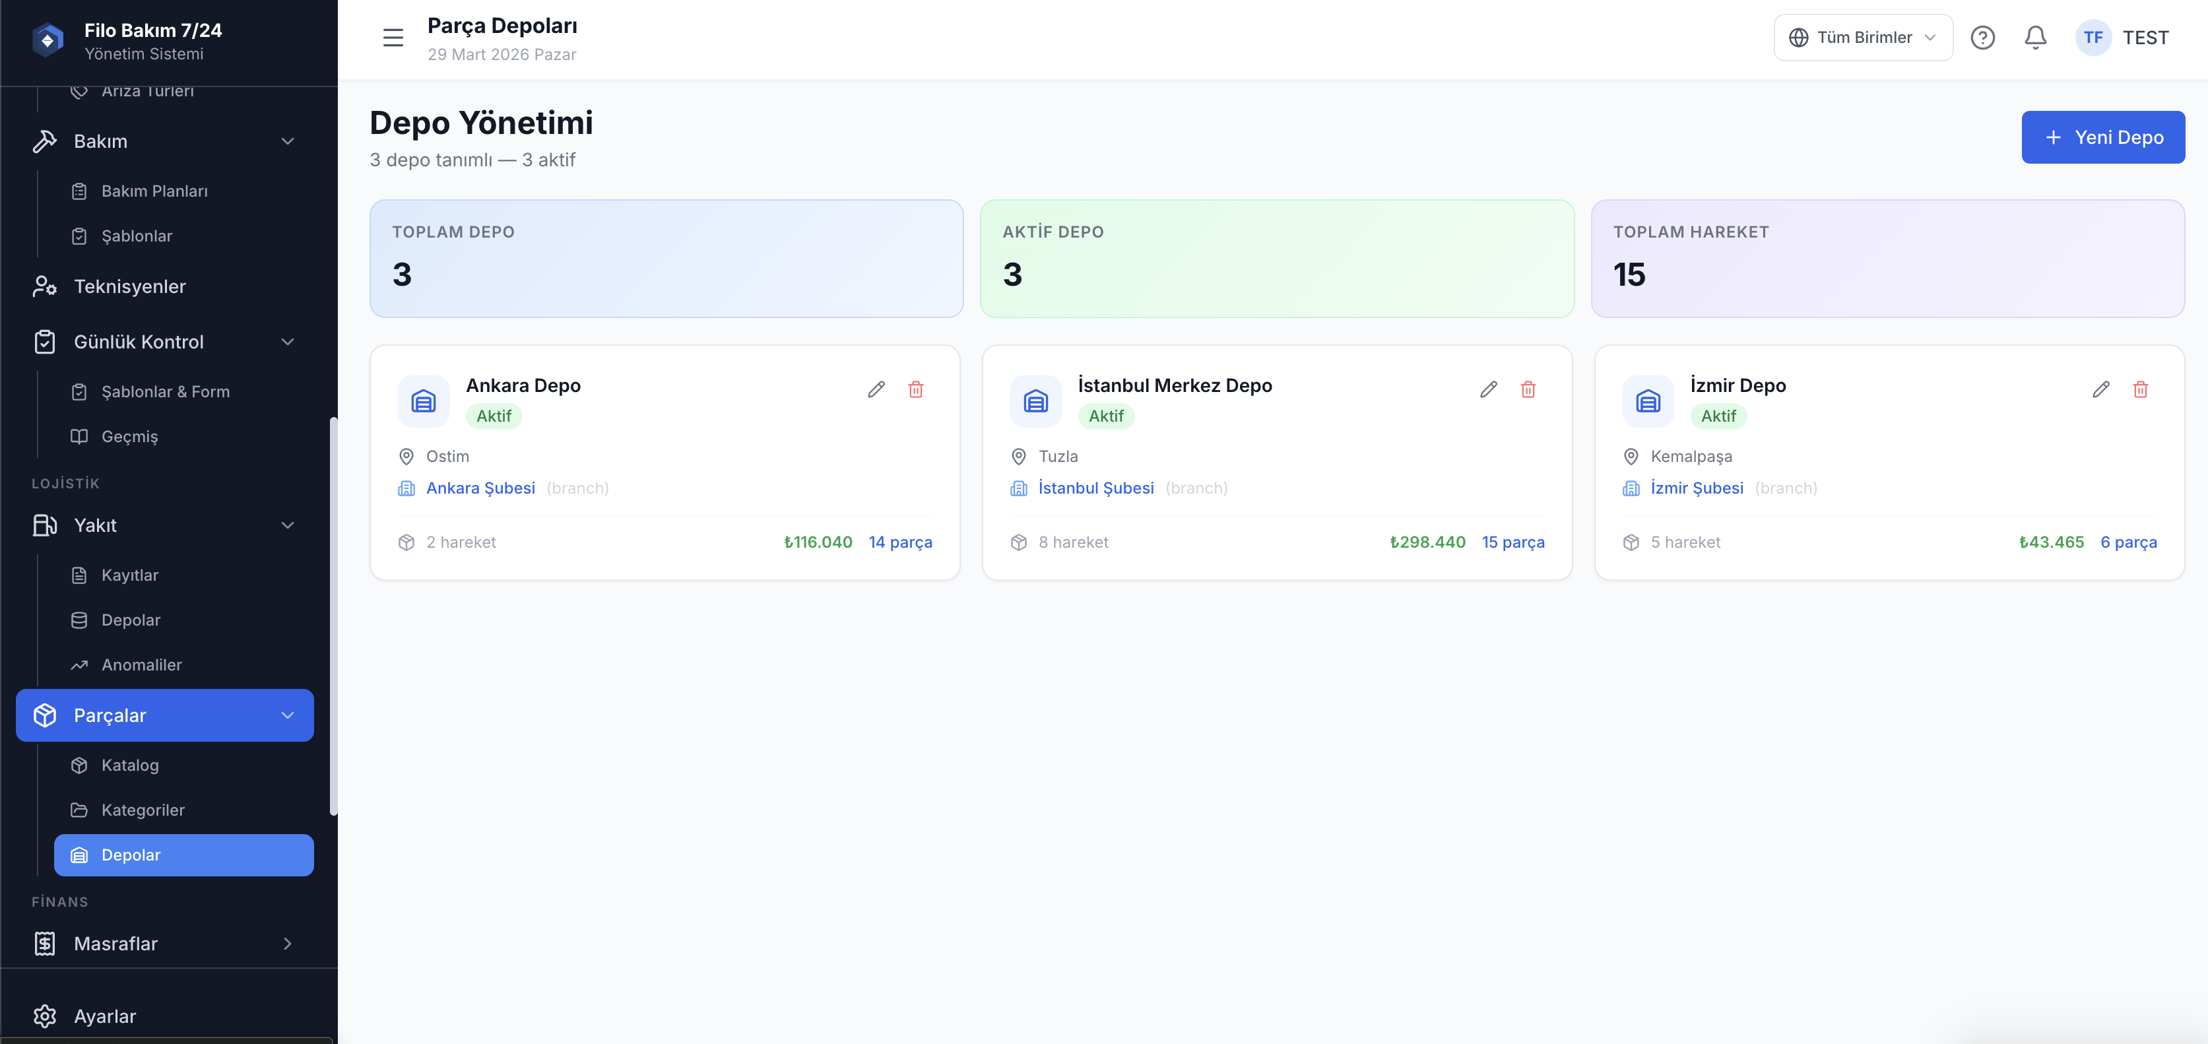
Task: Open Katalog under Parçalar
Action: point(129,766)
